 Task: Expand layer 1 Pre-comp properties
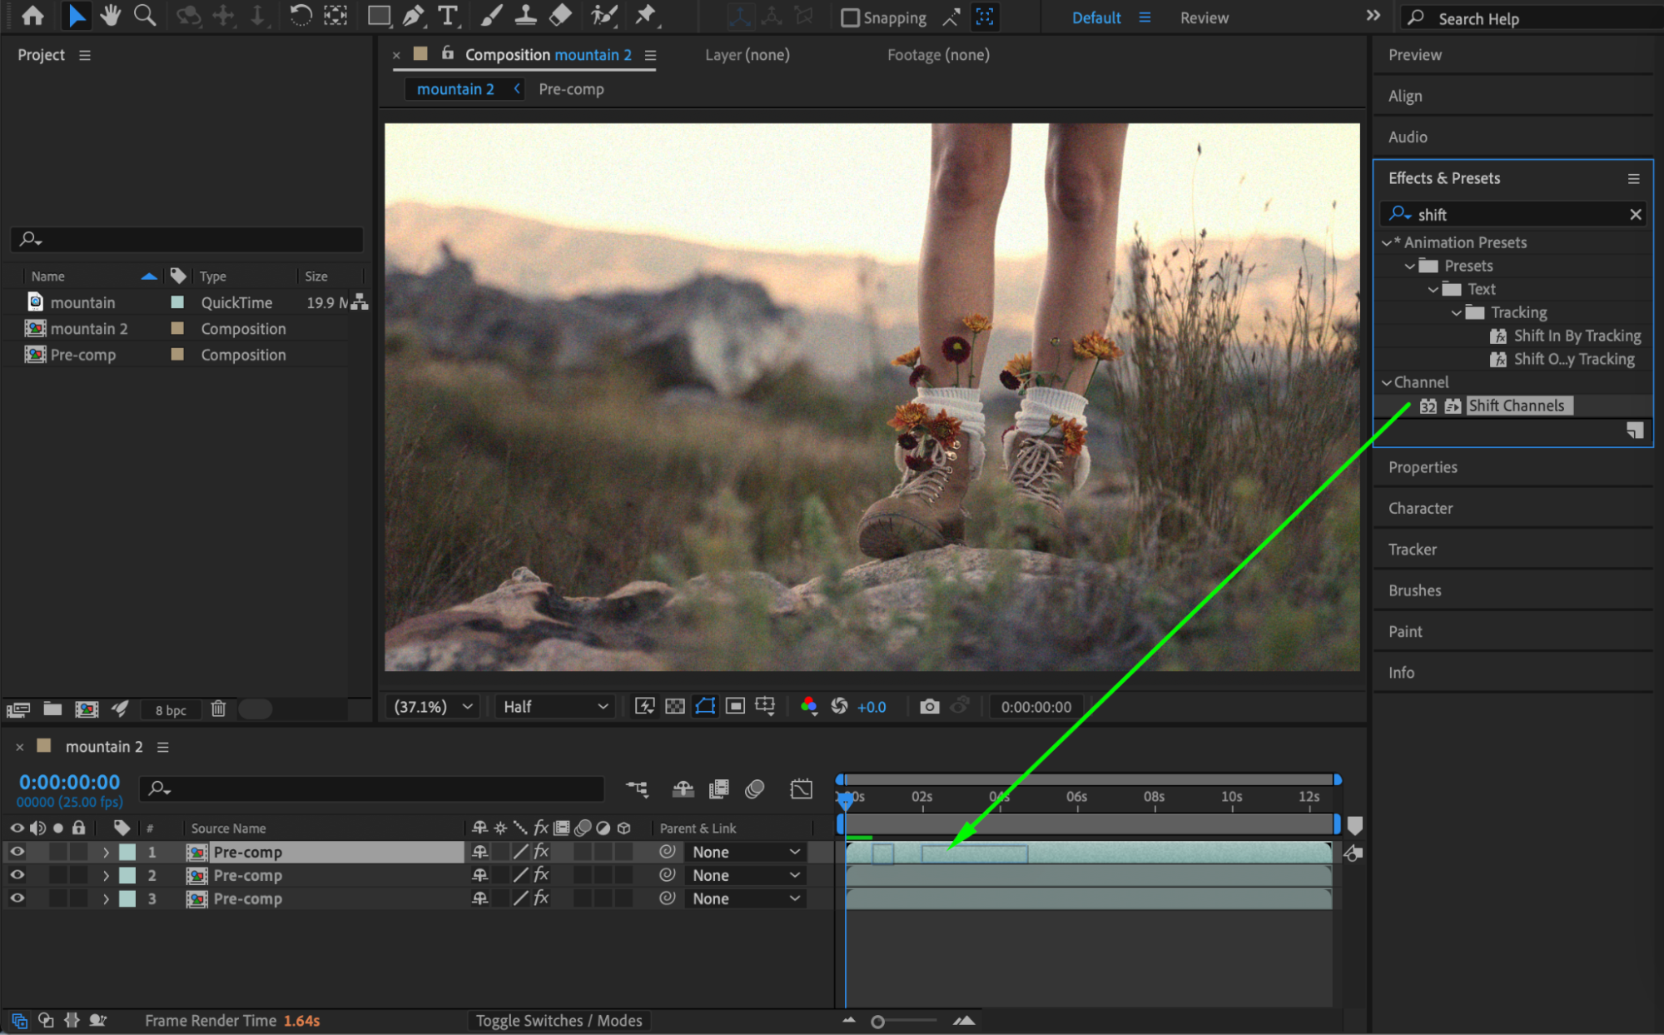tap(106, 852)
